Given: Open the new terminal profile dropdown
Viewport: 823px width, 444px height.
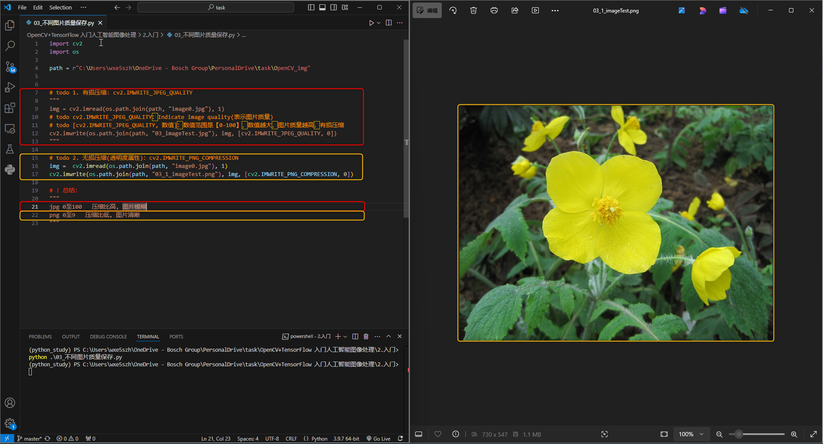Looking at the screenshot, I should (345, 337).
